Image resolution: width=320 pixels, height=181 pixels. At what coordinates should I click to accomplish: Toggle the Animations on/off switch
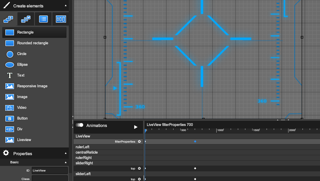pos(80,125)
